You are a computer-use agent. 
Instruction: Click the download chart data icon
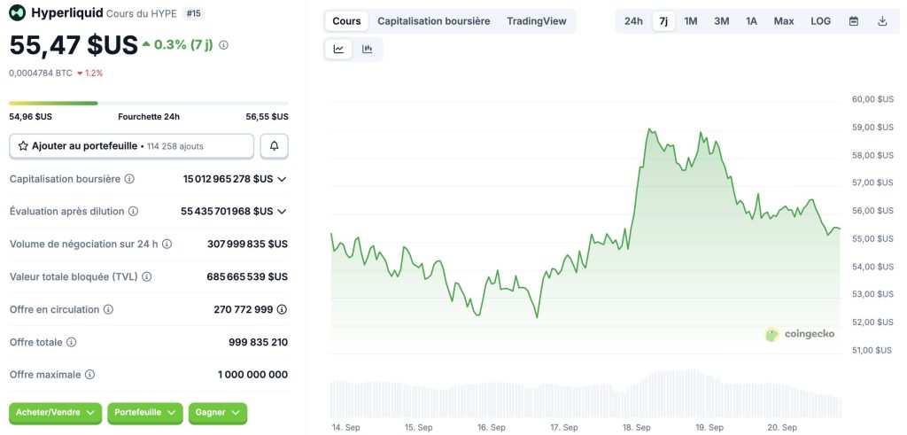pyautogui.click(x=882, y=21)
